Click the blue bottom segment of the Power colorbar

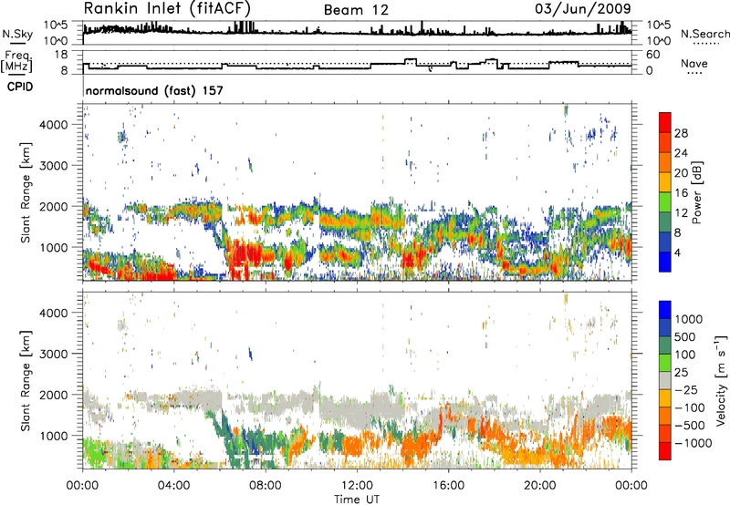point(665,262)
